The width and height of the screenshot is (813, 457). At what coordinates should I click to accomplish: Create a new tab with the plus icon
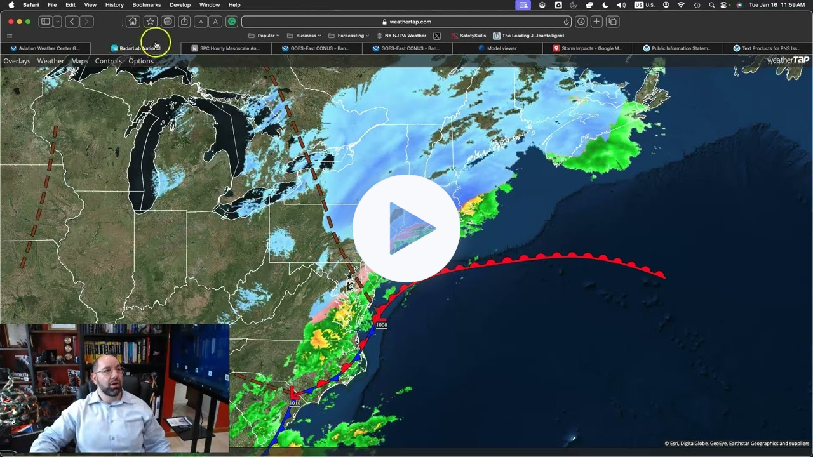coord(596,21)
